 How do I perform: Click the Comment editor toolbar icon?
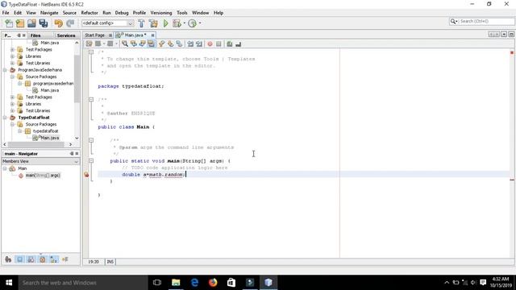pos(229,43)
